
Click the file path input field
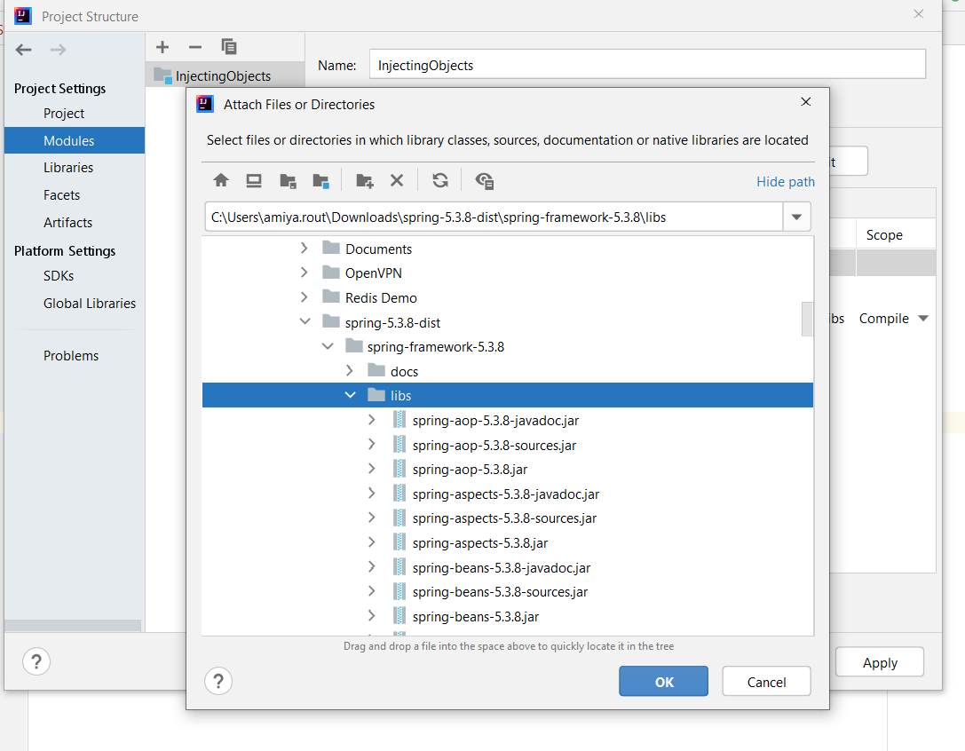click(494, 217)
